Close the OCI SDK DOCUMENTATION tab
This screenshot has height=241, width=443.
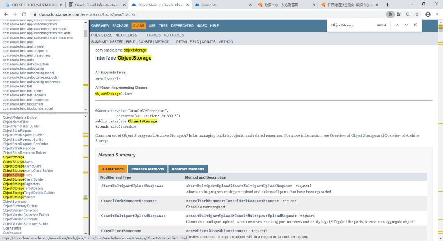[61, 5]
